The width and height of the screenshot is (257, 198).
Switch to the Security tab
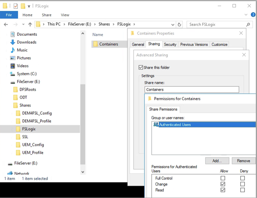point(170,44)
